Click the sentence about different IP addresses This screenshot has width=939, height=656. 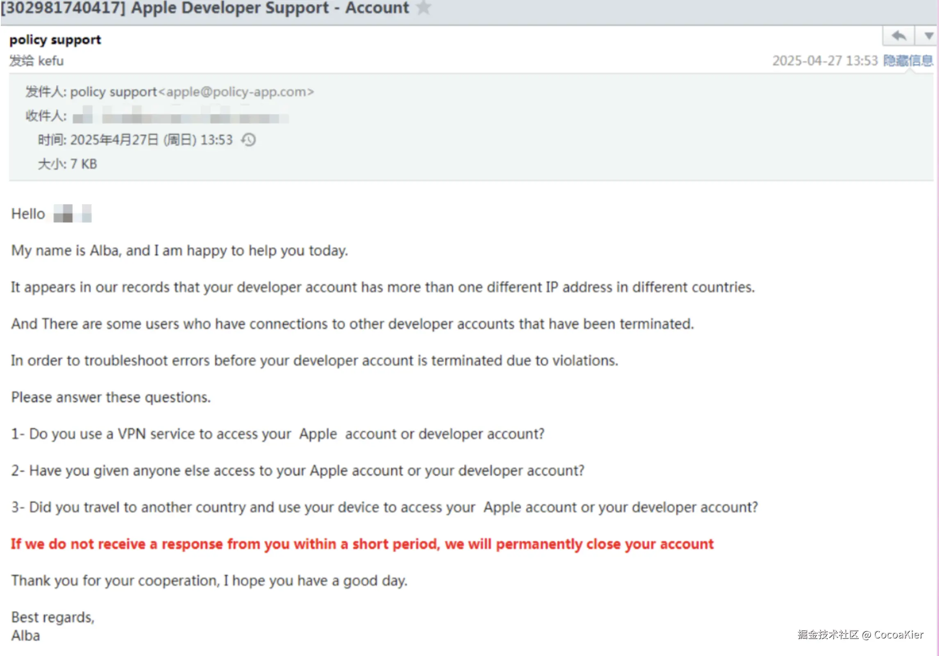point(383,287)
